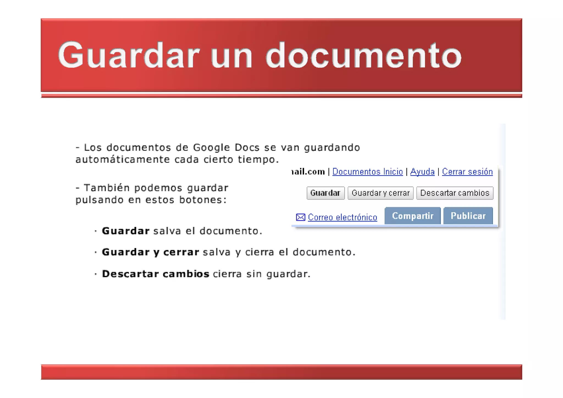Open the Compartir tab

pos(413,216)
